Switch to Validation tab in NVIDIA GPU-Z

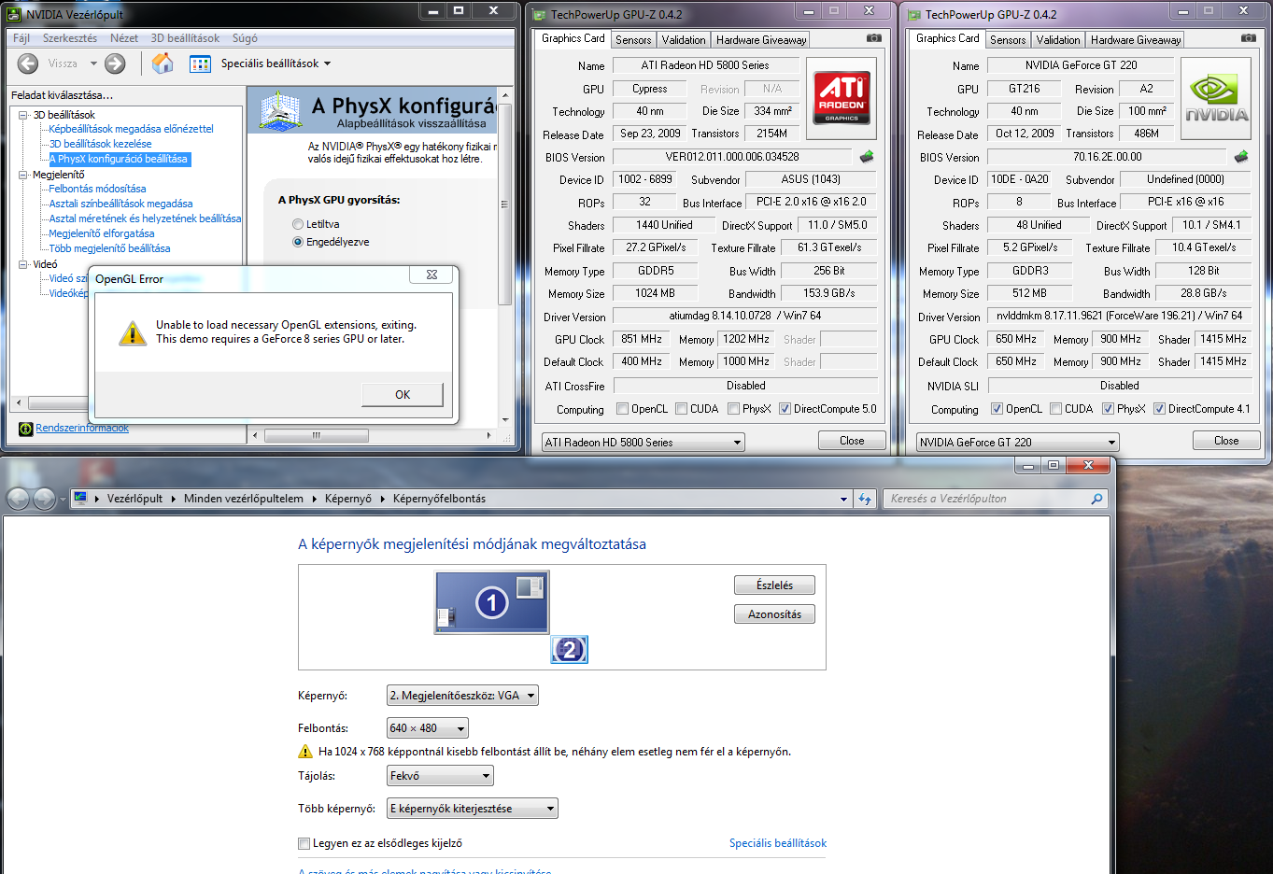tap(1058, 39)
